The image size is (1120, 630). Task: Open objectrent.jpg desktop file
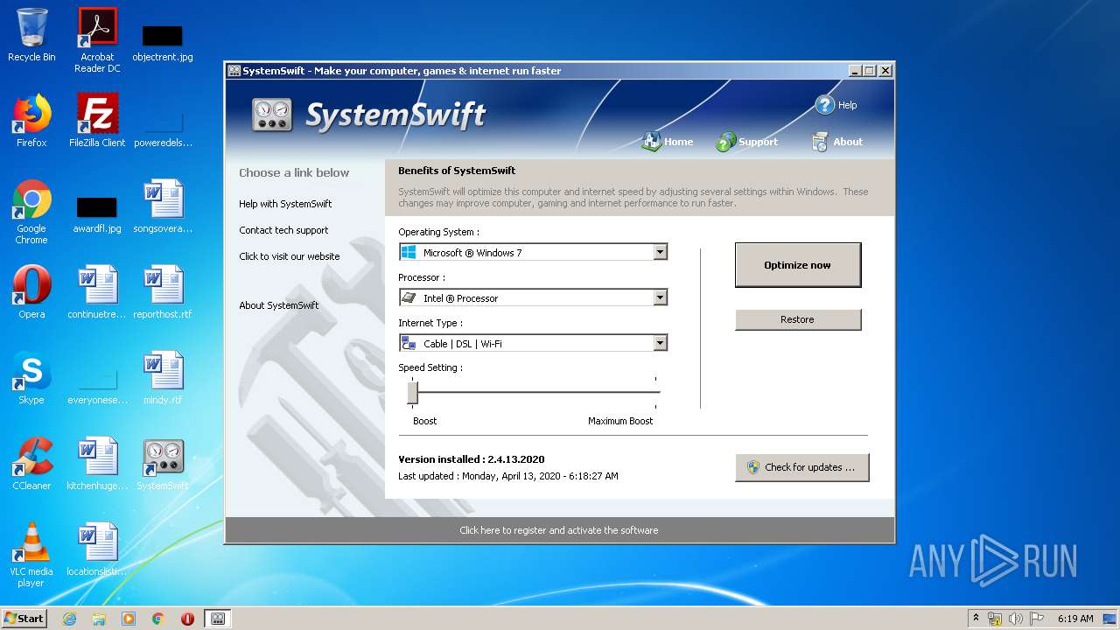163,42
